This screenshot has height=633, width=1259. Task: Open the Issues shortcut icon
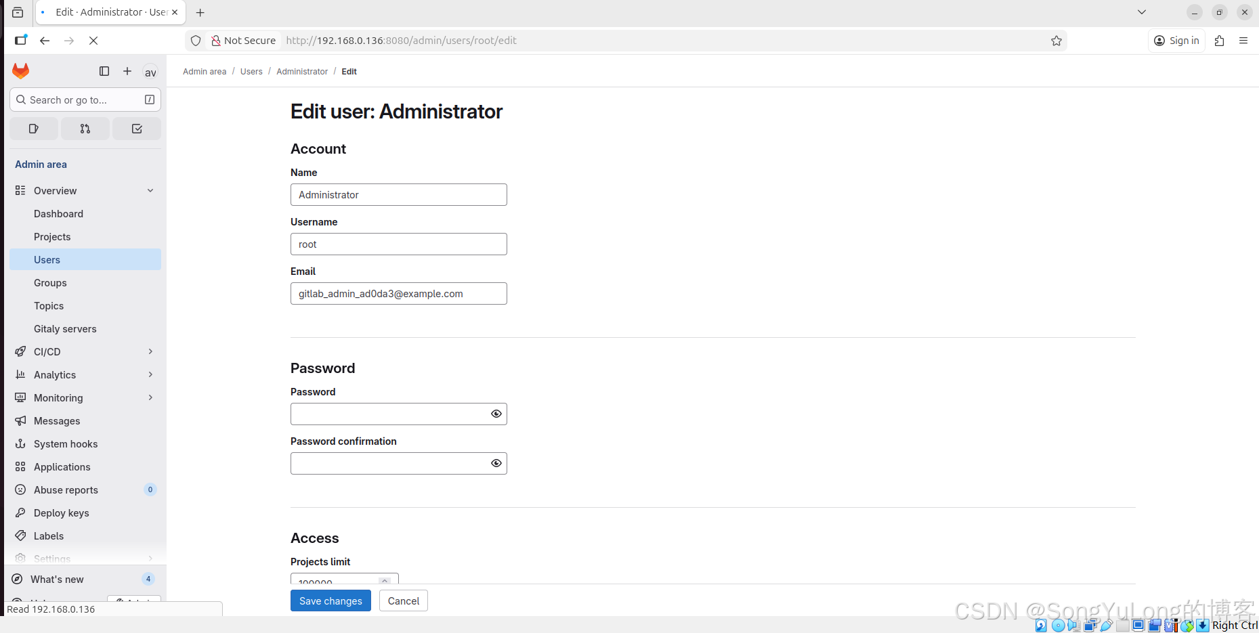pyautogui.click(x=34, y=129)
